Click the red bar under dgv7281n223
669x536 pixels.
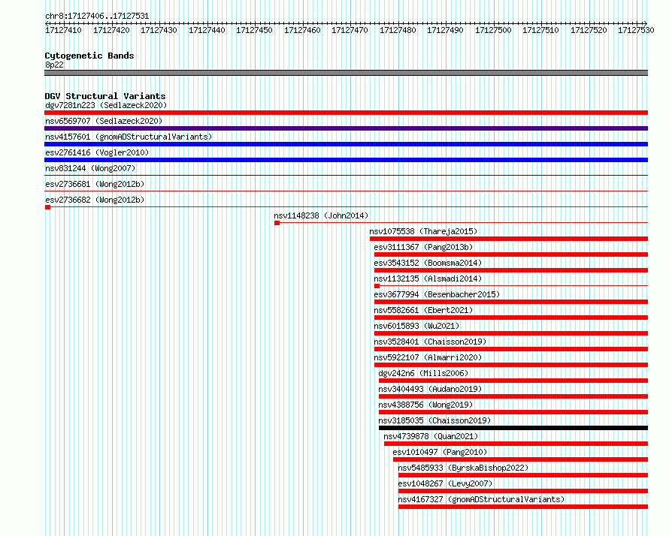pyautogui.click(x=346, y=113)
